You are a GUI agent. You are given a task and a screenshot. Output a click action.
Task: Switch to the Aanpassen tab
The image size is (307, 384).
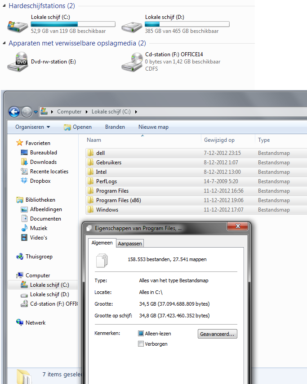pos(130,244)
